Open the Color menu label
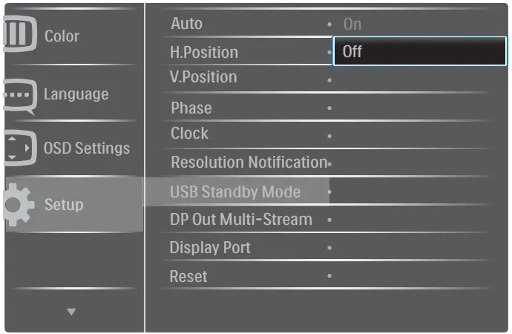This screenshot has width=512, height=334. (62, 36)
